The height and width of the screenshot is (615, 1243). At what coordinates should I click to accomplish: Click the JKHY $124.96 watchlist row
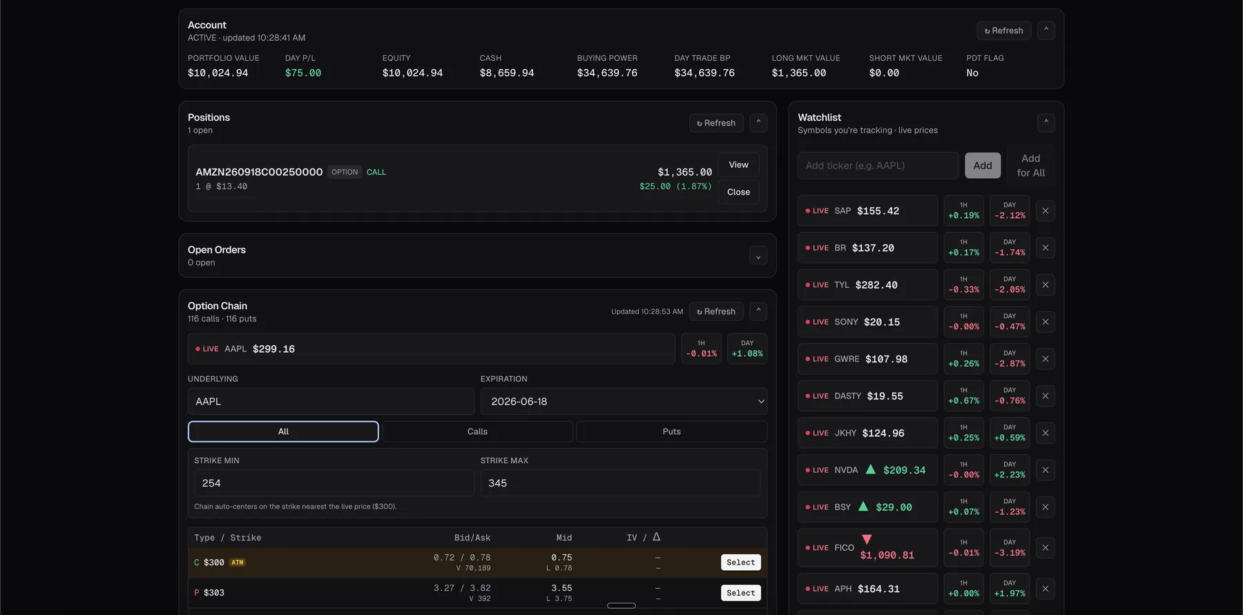[x=867, y=433]
